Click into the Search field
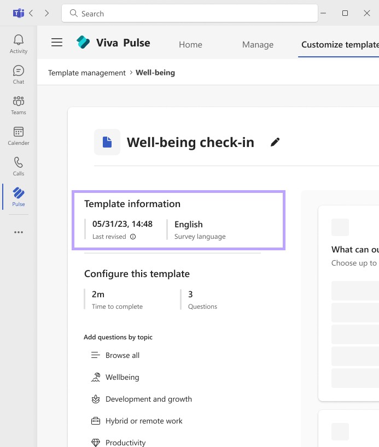This screenshot has width=379, height=447. (189, 13)
